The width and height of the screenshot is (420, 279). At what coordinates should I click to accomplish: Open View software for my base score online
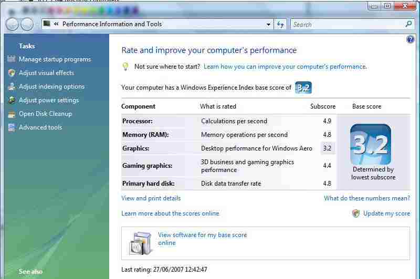pos(202,239)
